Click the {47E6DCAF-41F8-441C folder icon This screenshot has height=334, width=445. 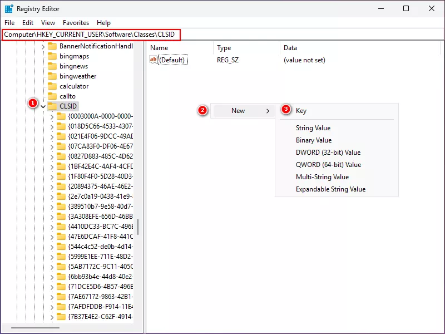(61, 236)
